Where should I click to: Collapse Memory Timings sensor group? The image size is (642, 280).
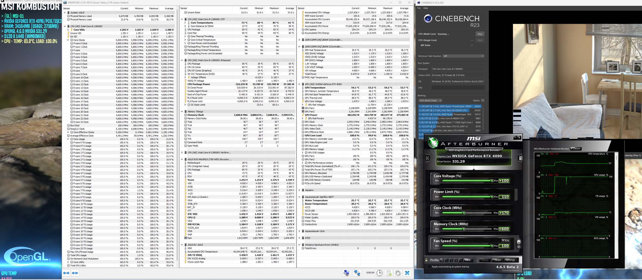(182, 112)
